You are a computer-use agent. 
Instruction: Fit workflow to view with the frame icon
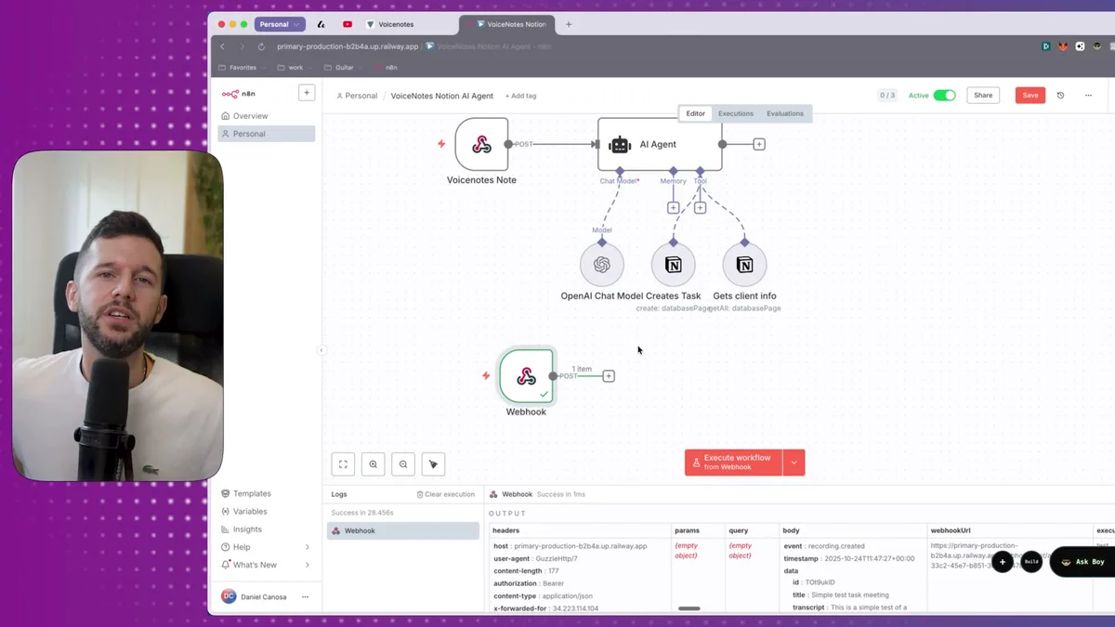[342, 464]
